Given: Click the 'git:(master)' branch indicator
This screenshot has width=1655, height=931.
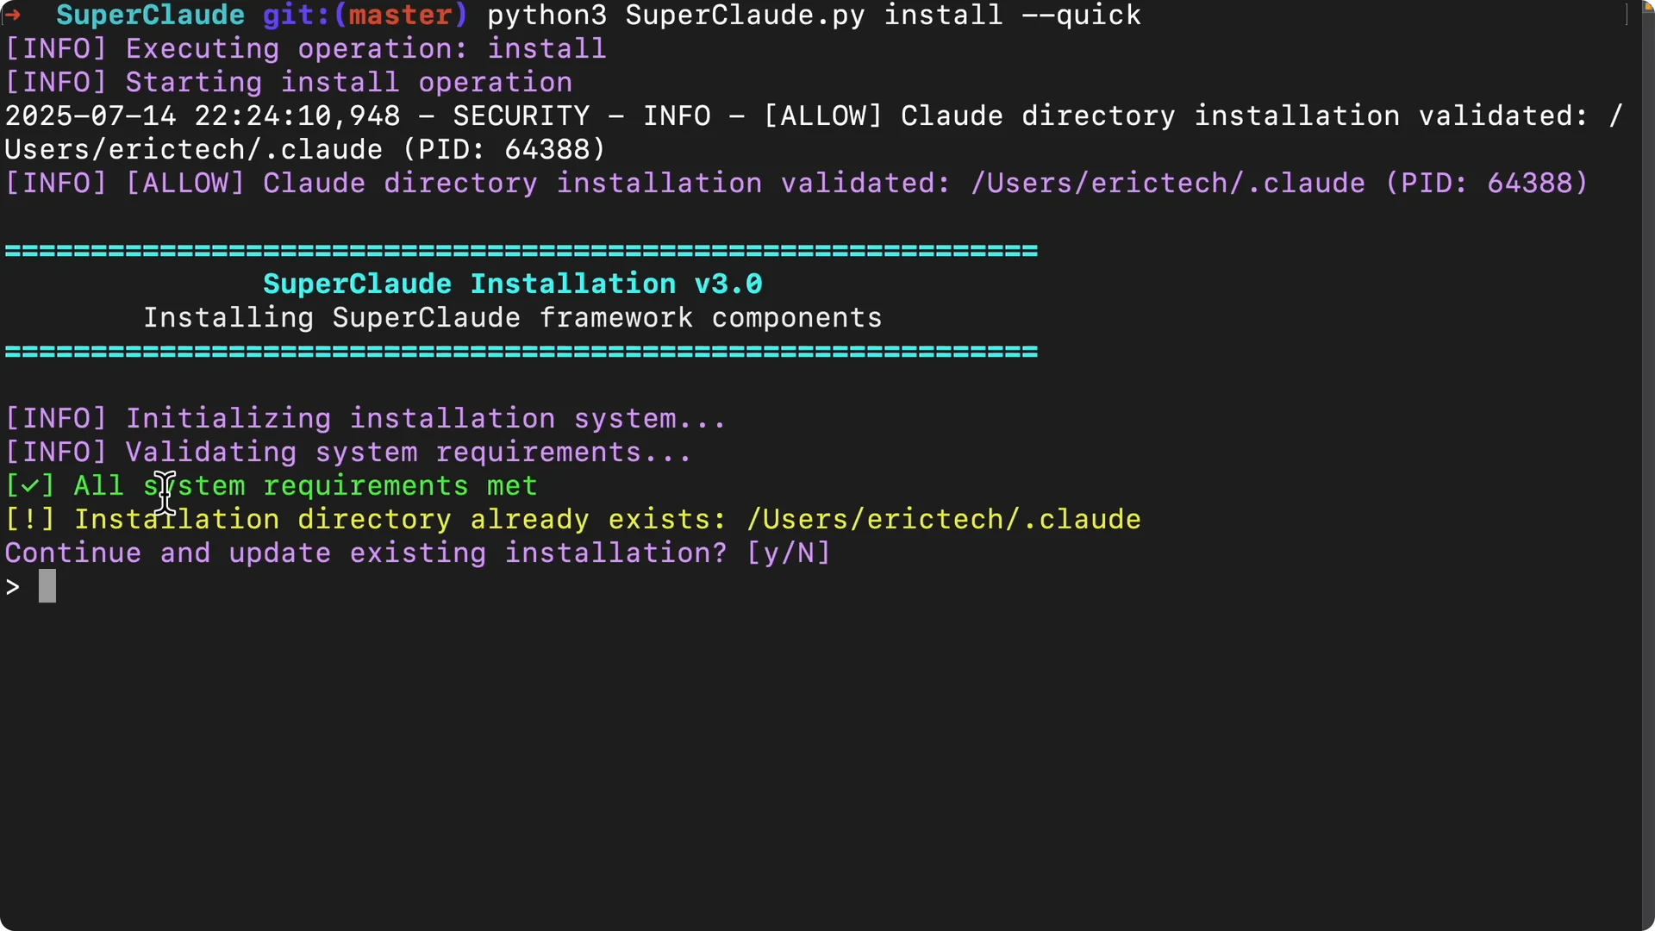Looking at the screenshot, I should (x=365, y=16).
